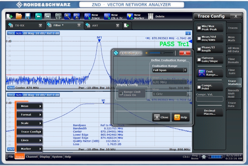Open the Smooth Shift Hold tab

[x=234, y=93]
